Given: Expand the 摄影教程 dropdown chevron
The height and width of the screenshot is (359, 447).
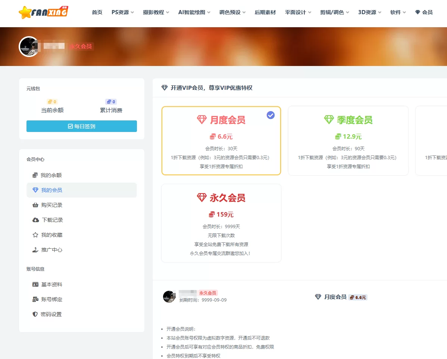Looking at the screenshot, I should click(168, 13).
